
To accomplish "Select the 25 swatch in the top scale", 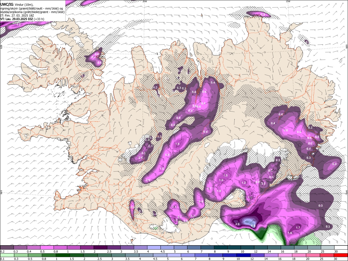I will point(328,247).
